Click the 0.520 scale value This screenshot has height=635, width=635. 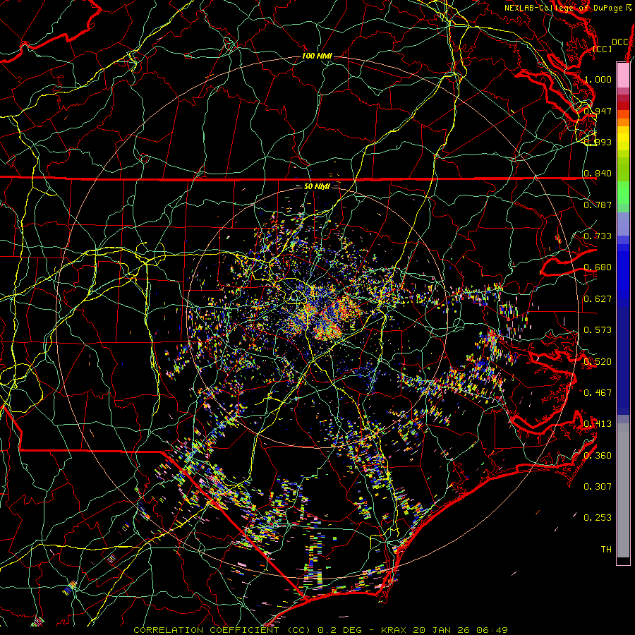click(598, 361)
